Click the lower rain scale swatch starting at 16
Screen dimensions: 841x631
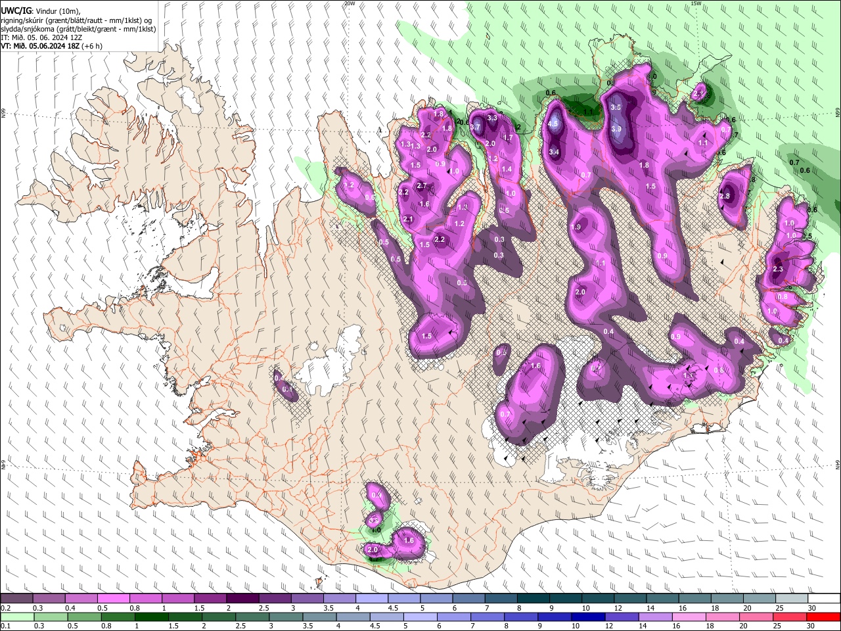coord(689,617)
